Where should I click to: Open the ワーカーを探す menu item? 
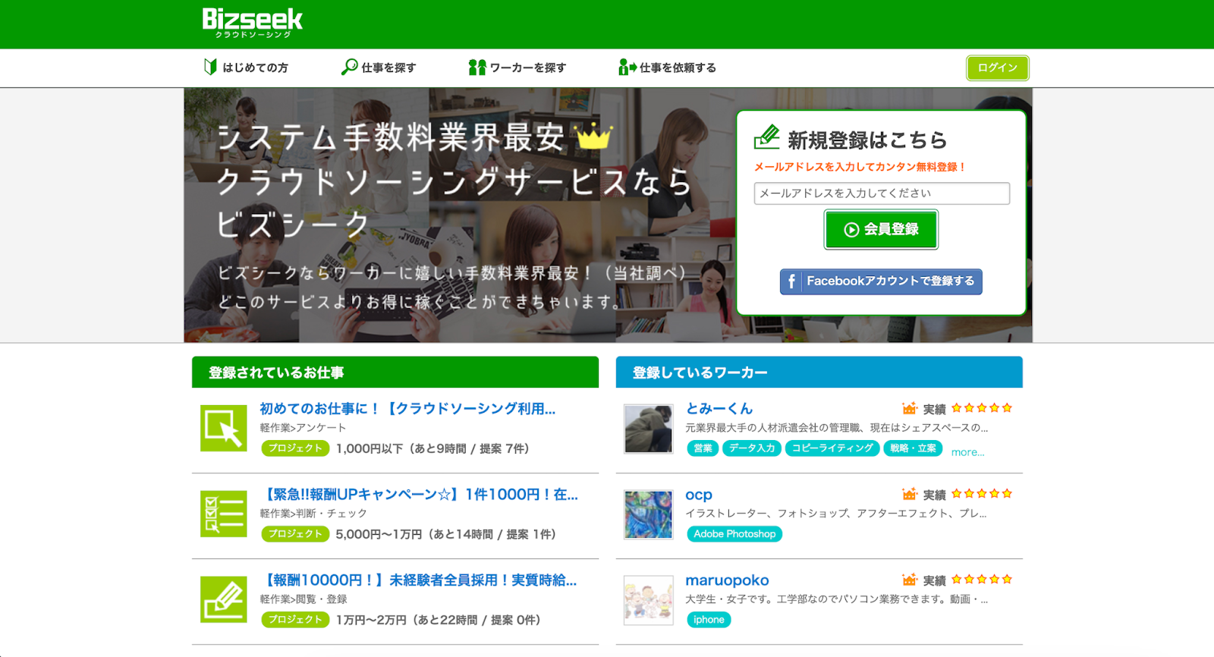[517, 68]
